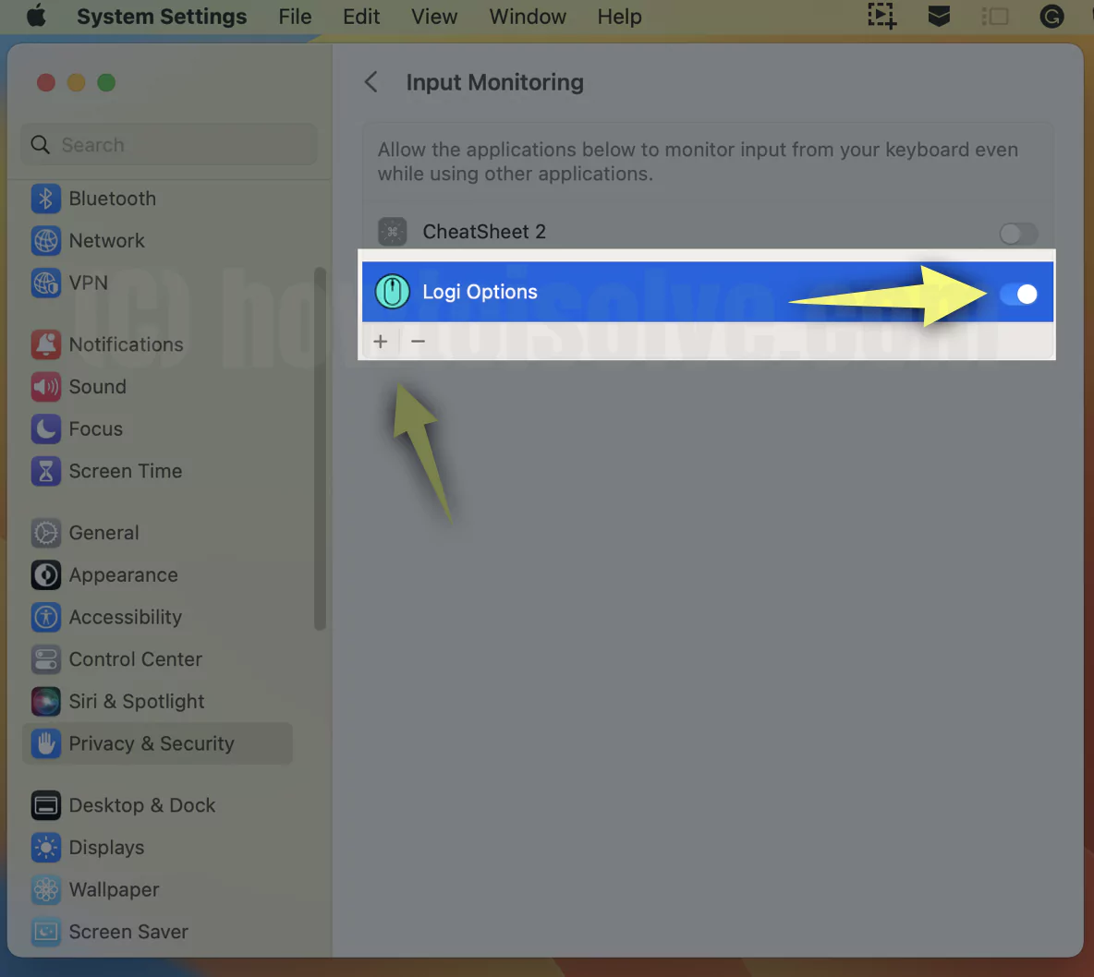1094x977 pixels.
Task: Click the Siri & Spotlight icon
Action: (x=46, y=702)
